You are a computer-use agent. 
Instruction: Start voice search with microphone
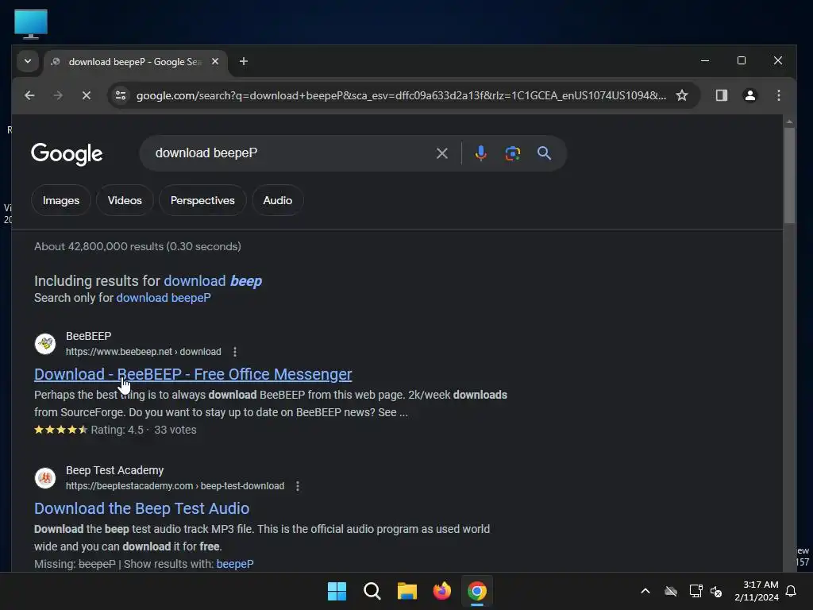tap(480, 153)
